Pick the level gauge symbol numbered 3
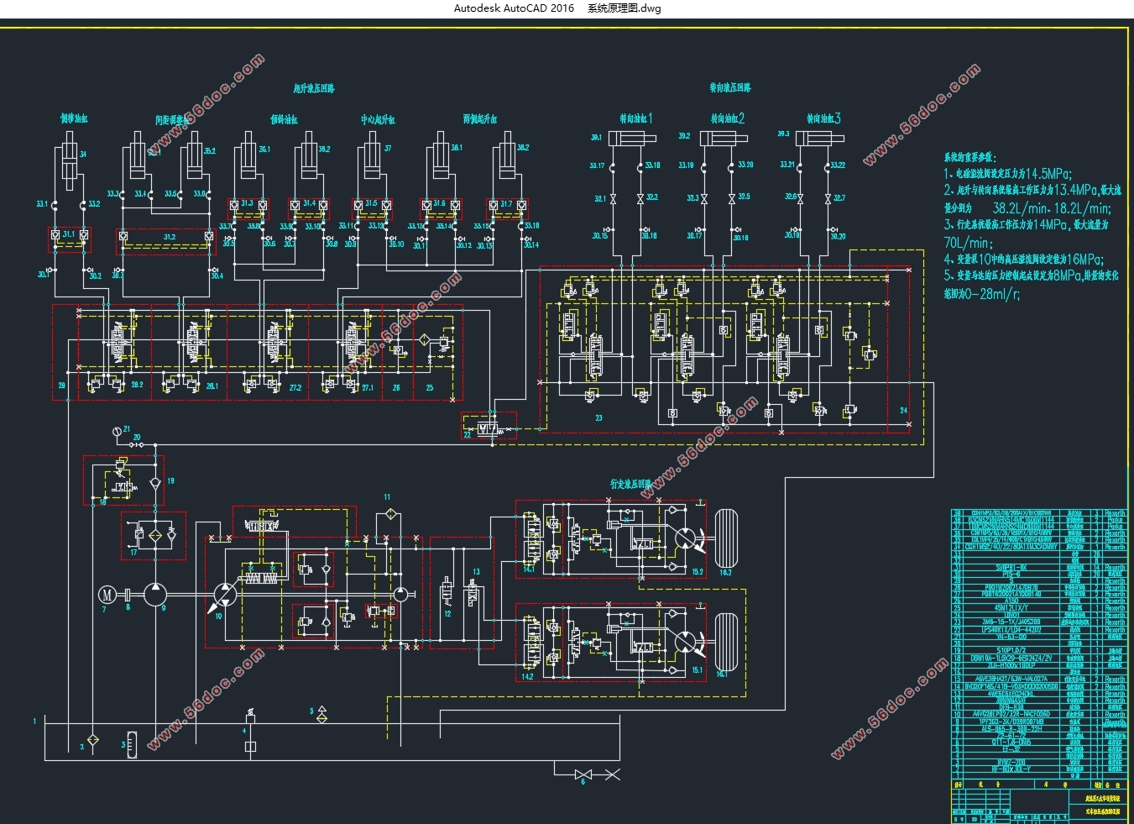The image size is (1134, 824). pyautogui.click(x=132, y=745)
